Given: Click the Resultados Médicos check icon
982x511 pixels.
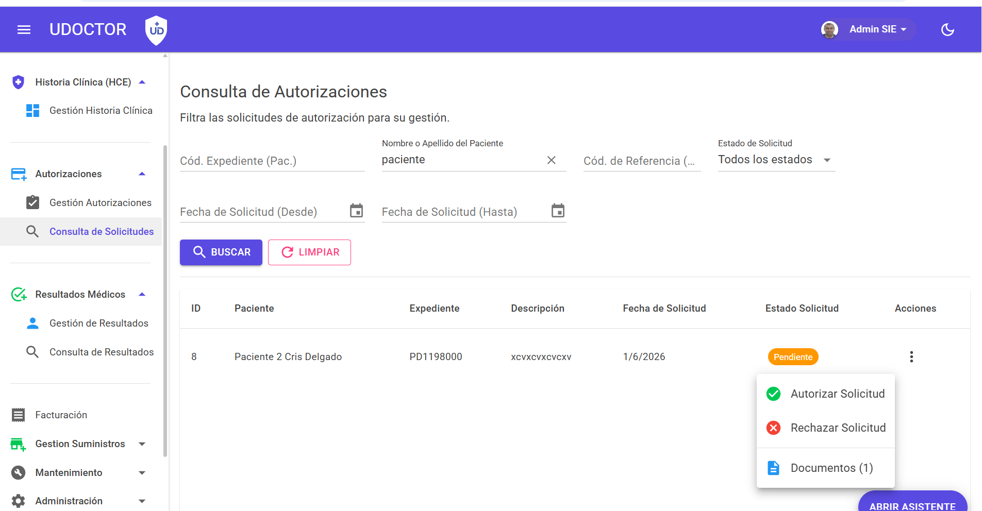Looking at the screenshot, I should click(x=19, y=294).
